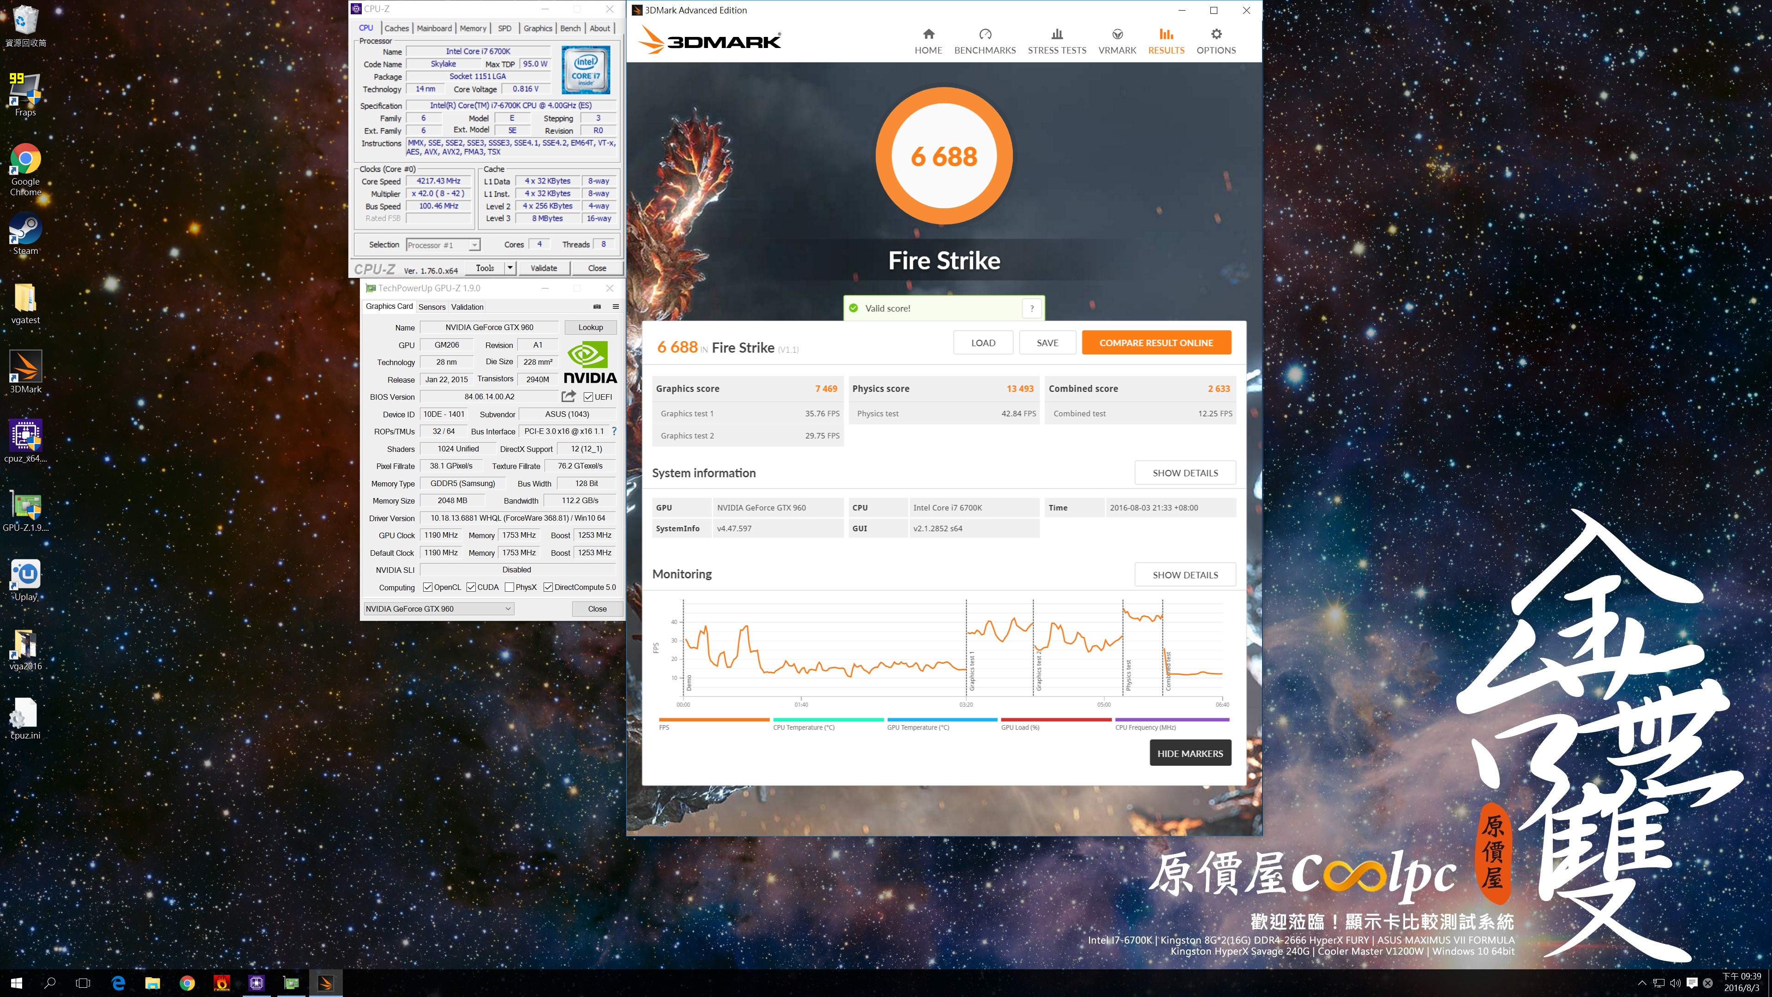Click GPU-Z screenshot camera icon

click(x=597, y=307)
